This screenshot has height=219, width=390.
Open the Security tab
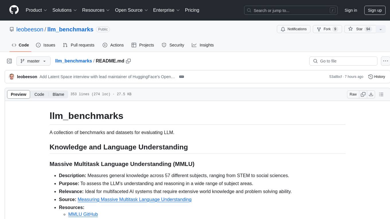pos(173,45)
